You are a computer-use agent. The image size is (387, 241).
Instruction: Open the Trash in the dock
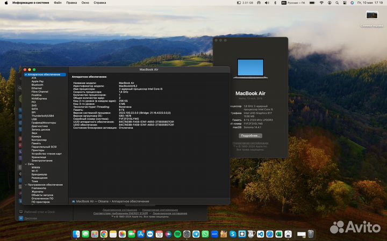click(x=311, y=234)
